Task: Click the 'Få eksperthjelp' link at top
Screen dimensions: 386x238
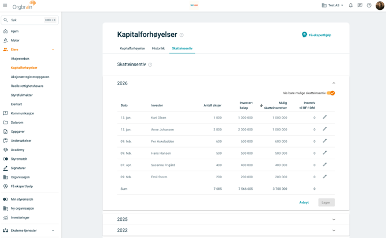Action: (x=316, y=35)
